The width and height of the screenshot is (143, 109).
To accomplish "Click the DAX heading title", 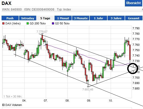I will pos(6,3).
